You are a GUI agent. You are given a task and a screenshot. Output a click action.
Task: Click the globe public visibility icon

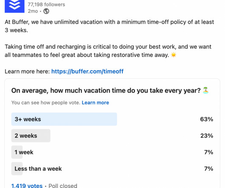(x=46, y=11)
